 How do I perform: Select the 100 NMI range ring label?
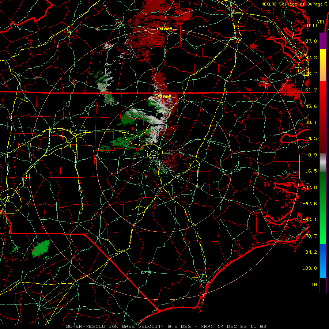164,29
